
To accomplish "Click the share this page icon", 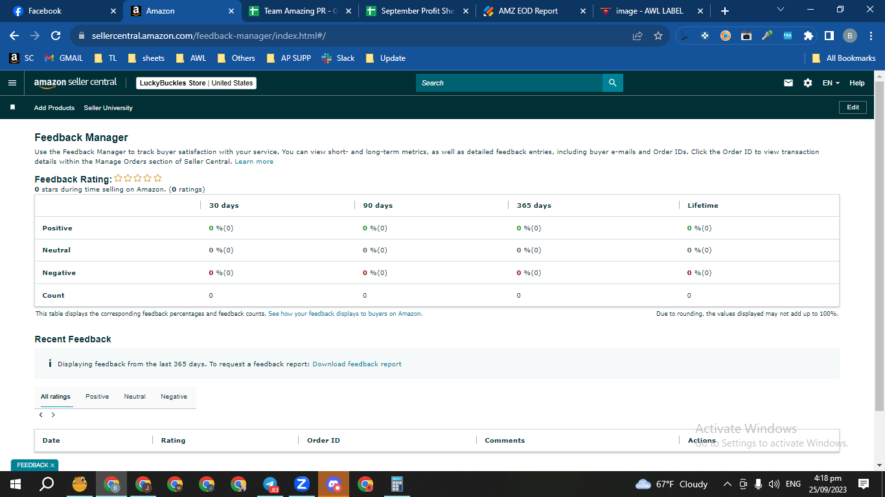I will point(638,36).
